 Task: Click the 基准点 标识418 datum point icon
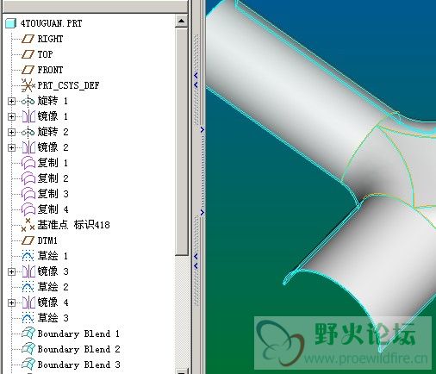[28, 225]
